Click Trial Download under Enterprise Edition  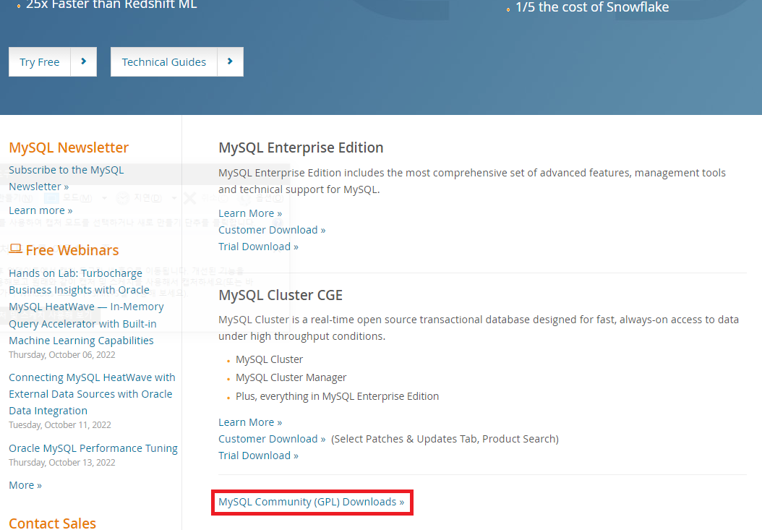pos(259,246)
